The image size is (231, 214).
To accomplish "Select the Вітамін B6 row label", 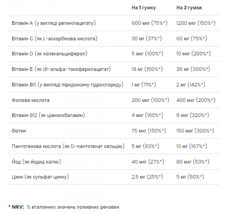I will pyautogui.click(x=68, y=85).
